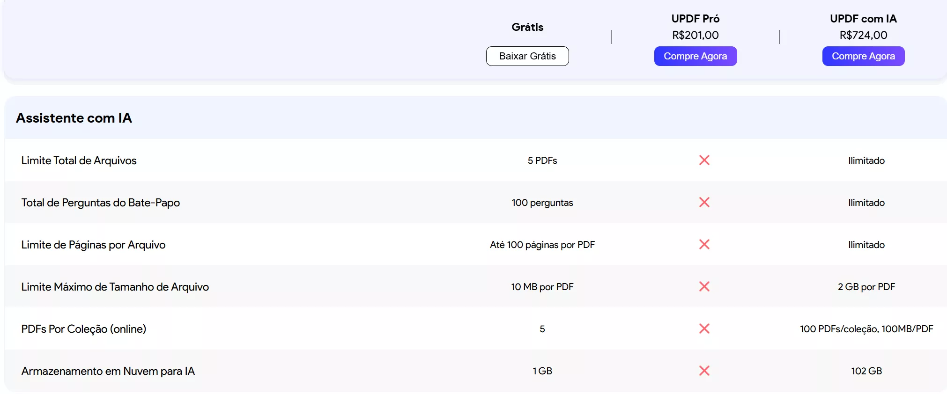Click the Até 100 páginas por PDF value
This screenshot has width=947, height=394.
[542, 245]
